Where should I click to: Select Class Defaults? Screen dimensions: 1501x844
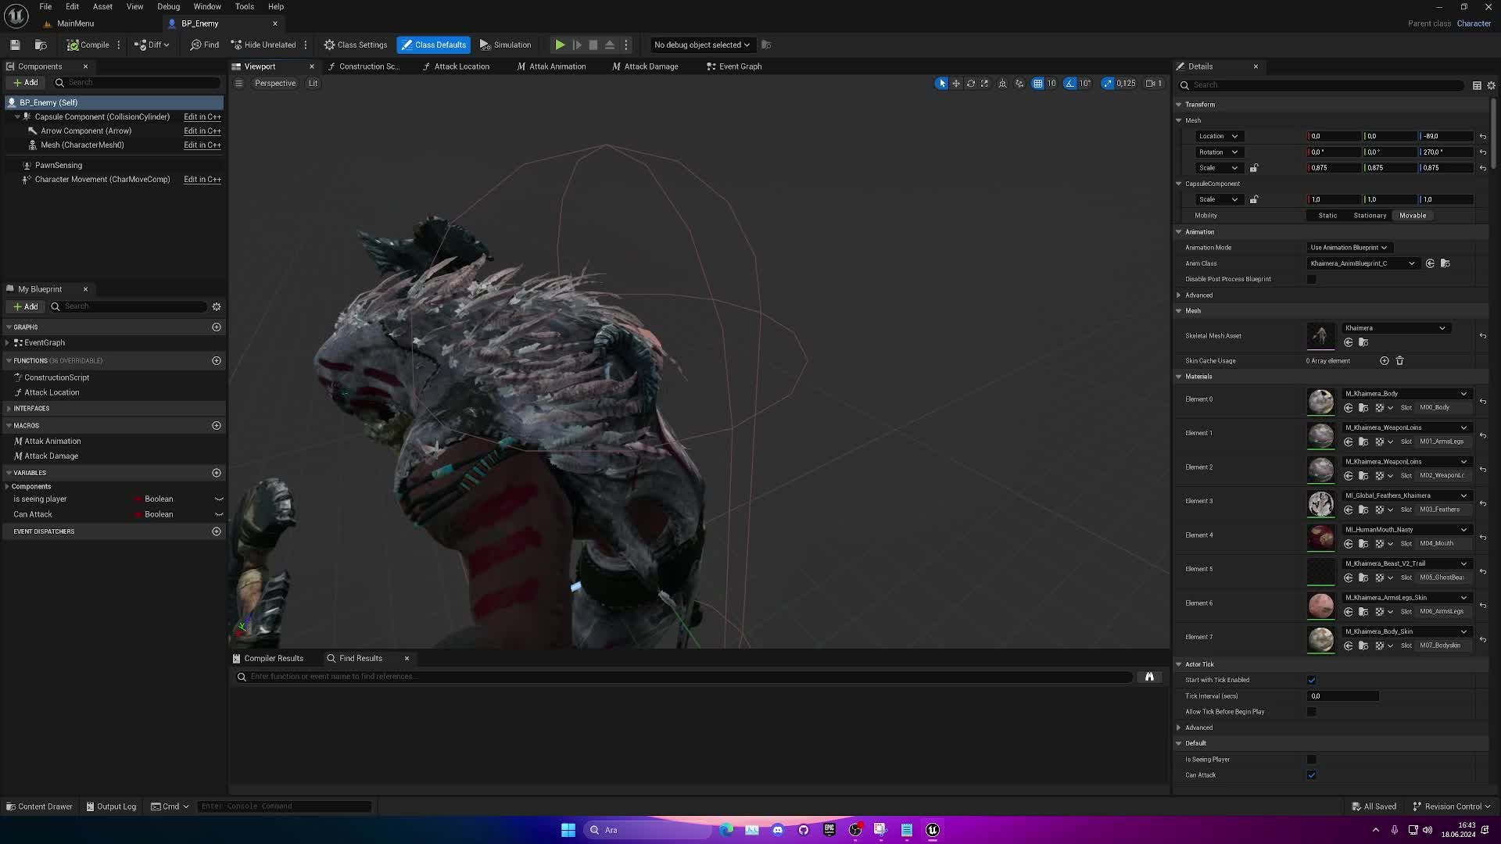[434, 45]
